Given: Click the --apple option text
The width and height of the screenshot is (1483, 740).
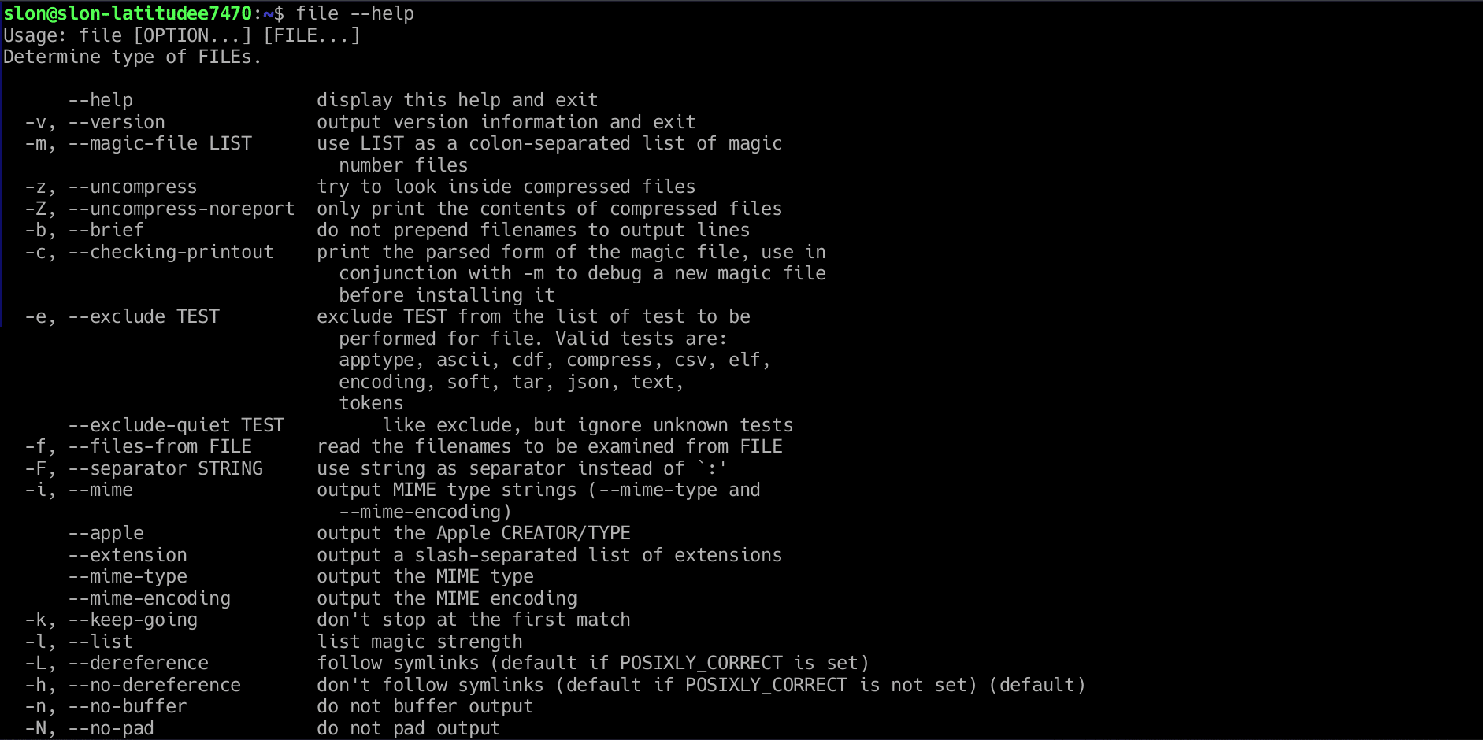Looking at the screenshot, I should 106,533.
